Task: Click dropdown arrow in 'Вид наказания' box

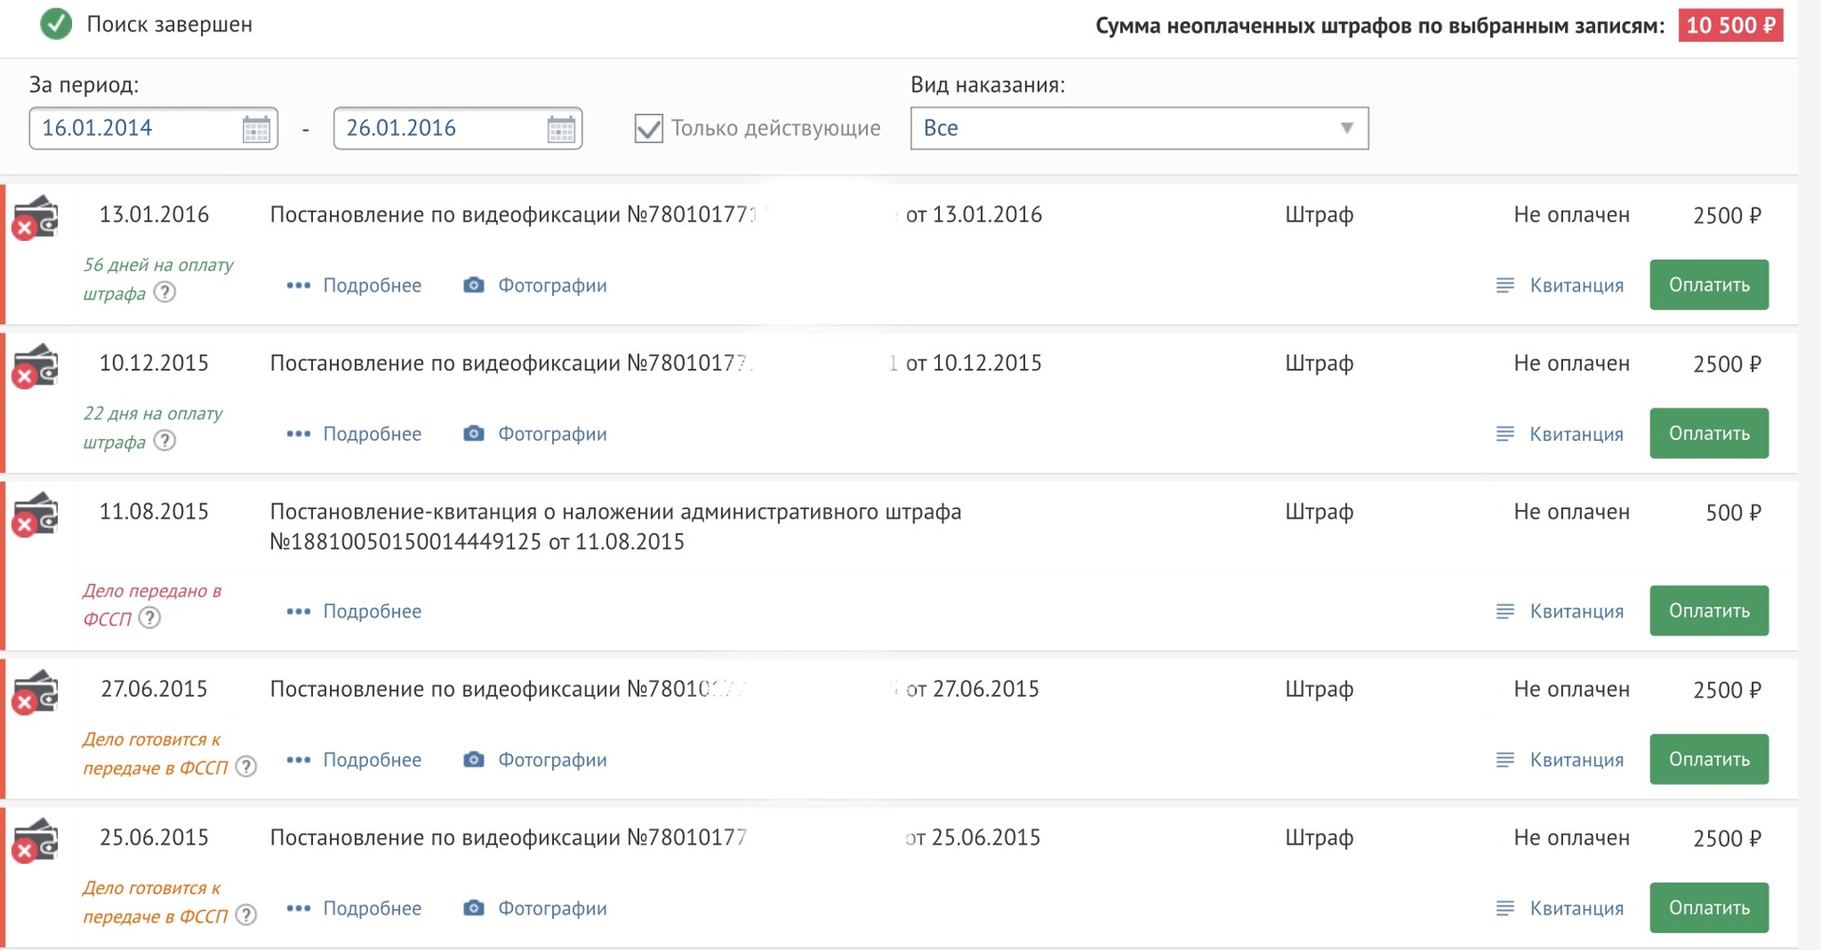Action: [x=1346, y=129]
